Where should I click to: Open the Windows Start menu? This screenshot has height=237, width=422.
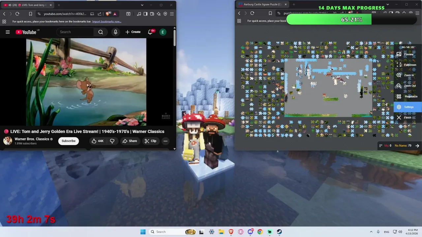[143, 232]
